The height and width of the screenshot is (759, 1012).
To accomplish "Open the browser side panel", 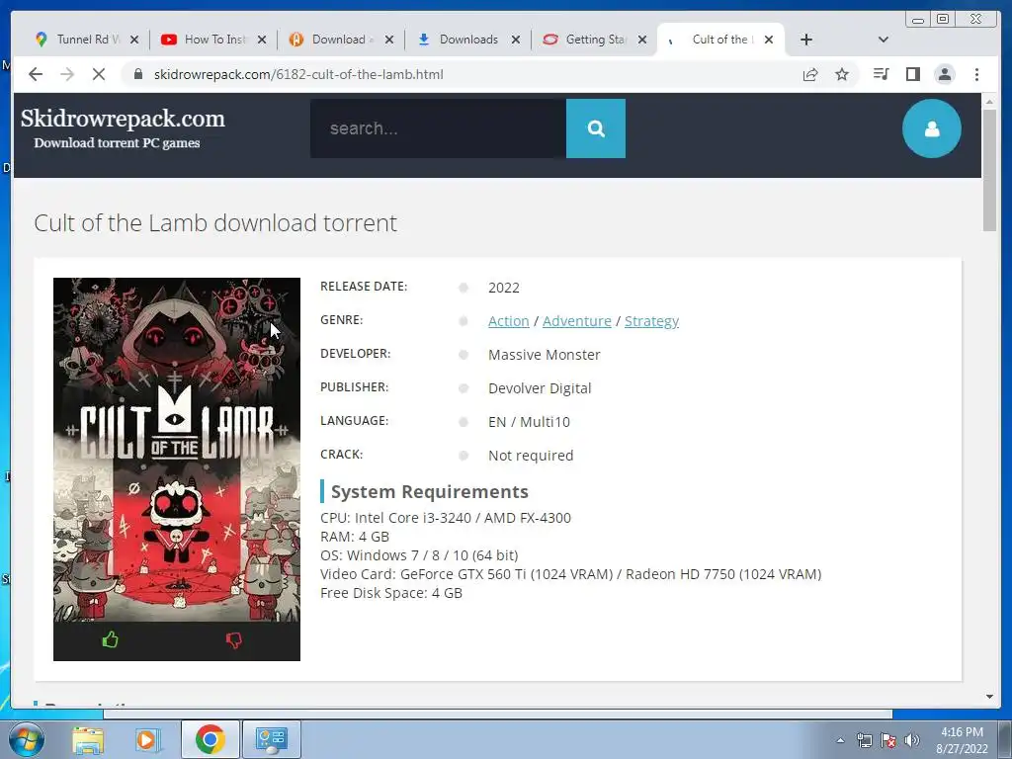I will click(x=912, y=74).
